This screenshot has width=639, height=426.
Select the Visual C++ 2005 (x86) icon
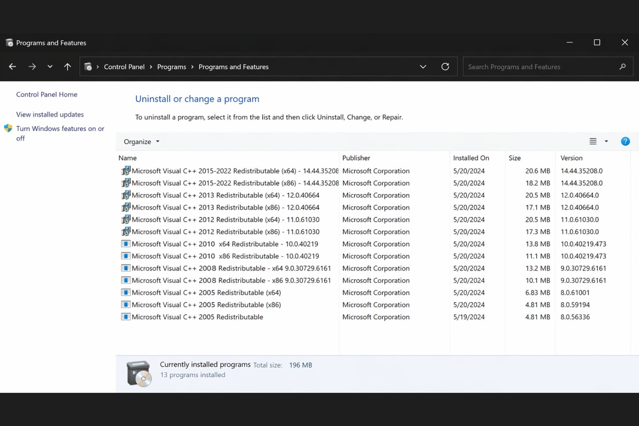click(x=126, y=304)
